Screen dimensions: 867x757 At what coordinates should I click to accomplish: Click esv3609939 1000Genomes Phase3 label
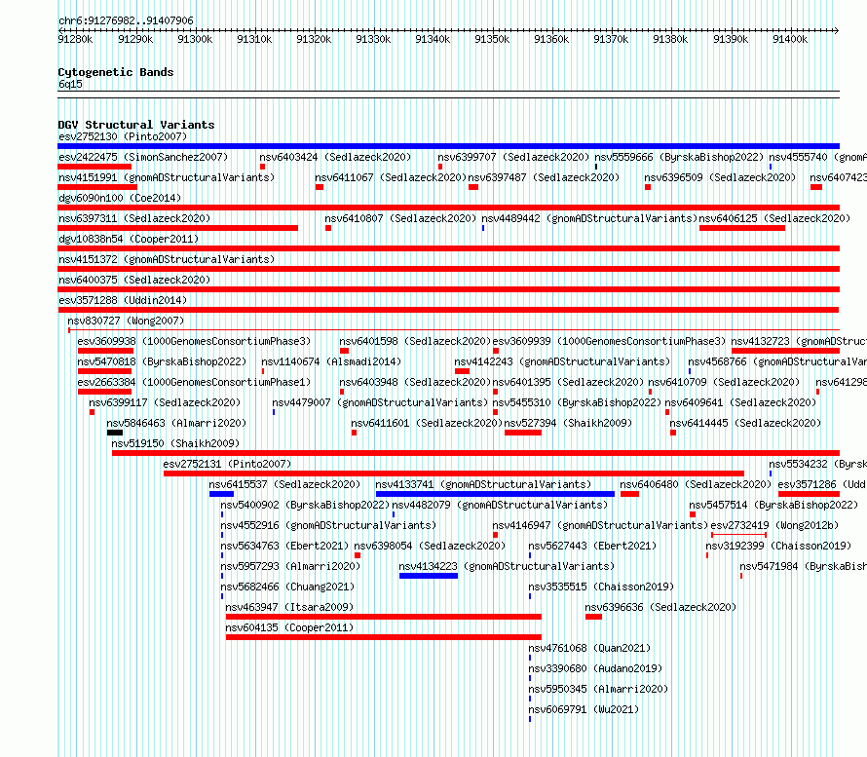609,341
